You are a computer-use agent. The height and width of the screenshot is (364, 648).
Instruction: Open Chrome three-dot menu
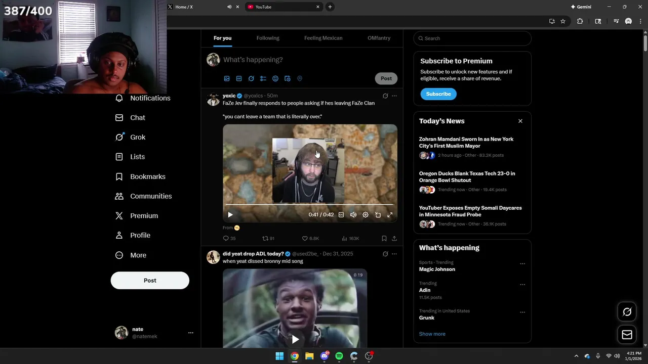pyautogui.click(x=640, y=21)
